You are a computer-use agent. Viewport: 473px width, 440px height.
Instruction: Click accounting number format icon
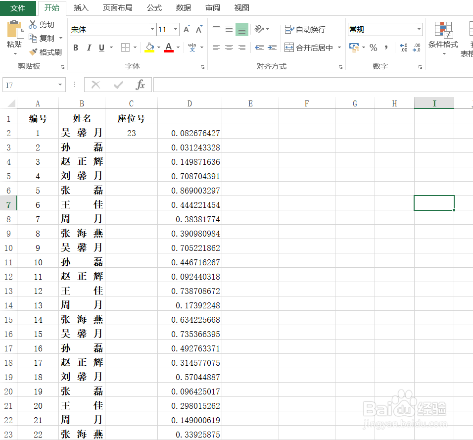point(354,48)
